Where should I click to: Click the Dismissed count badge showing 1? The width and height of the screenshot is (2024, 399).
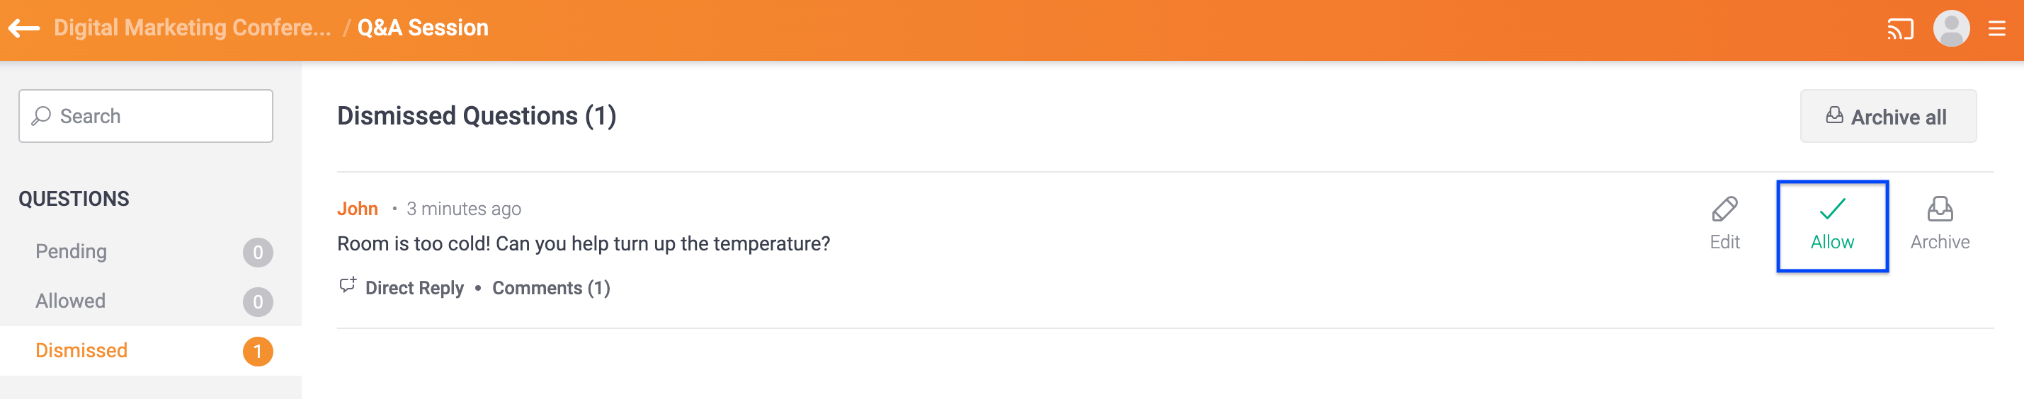258,352
